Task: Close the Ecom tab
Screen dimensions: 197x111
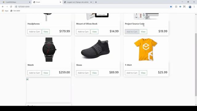Action: coord(60,2)
